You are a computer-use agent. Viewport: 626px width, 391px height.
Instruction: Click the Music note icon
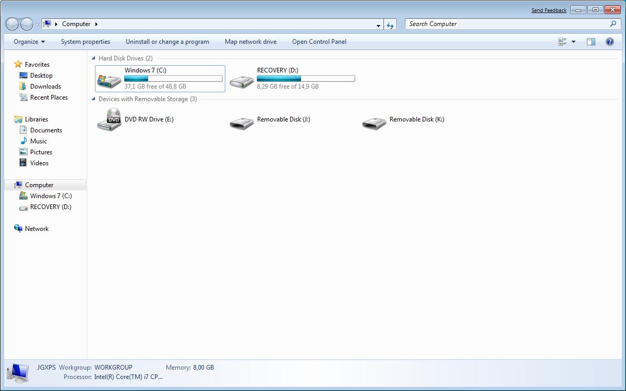click(x=23, y=141)
